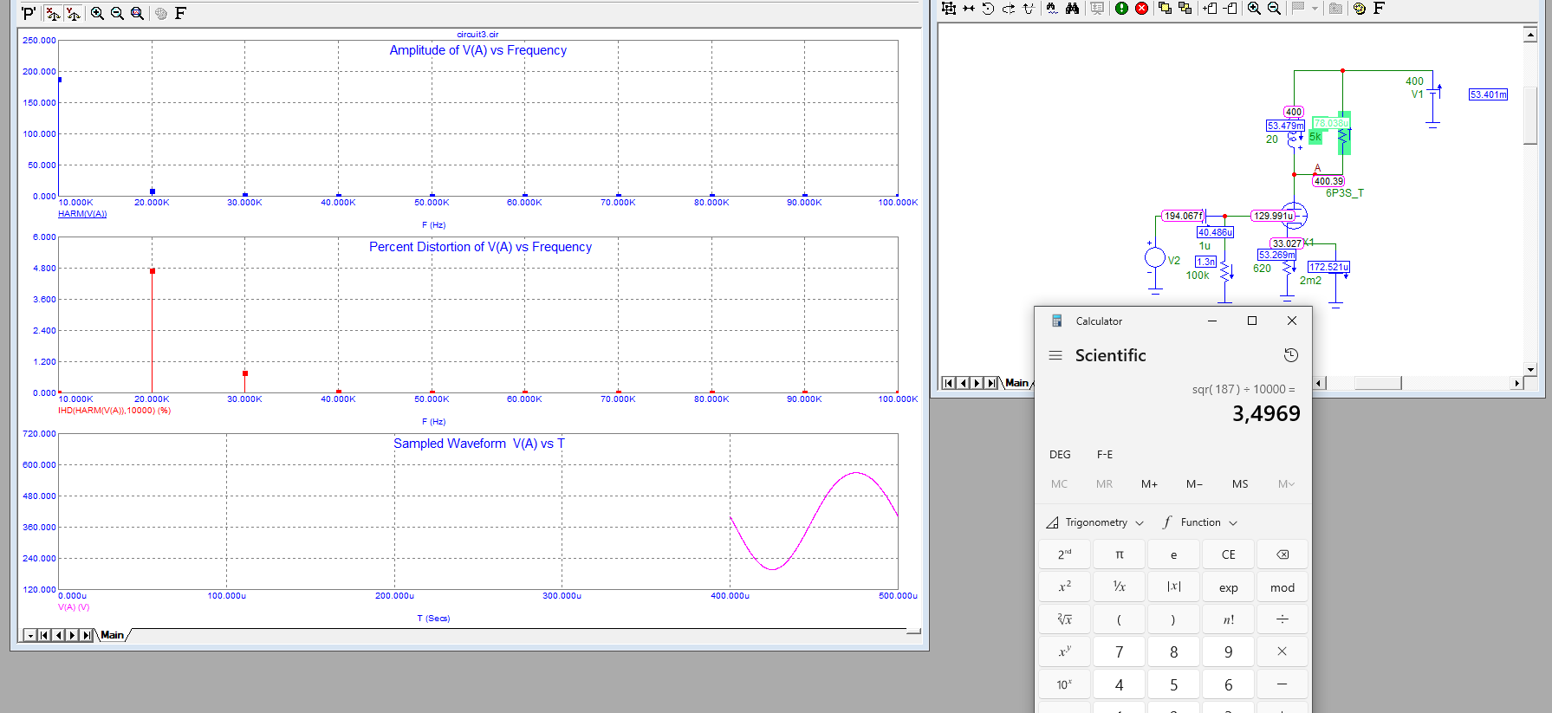Jump to last page in plot tab bar

[86, 635]
